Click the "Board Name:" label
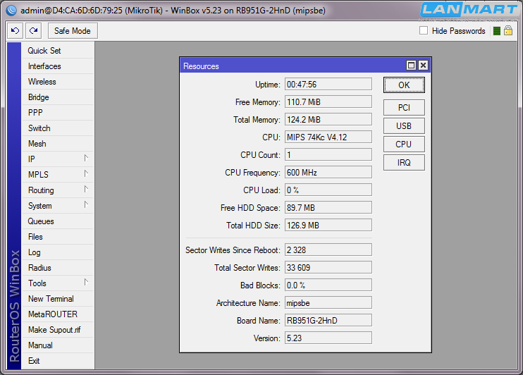Screen dimensions: 523x375 (259, 321)
